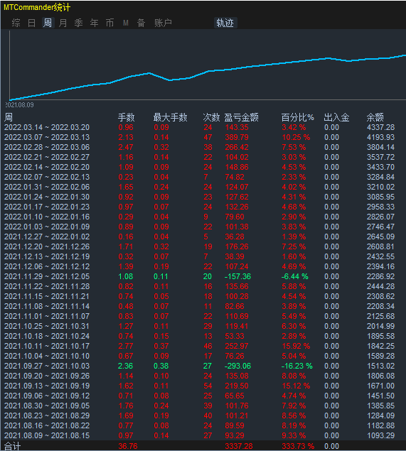This screenshot has height=451, width=406.
Task: Open the 月 monthly statistics tab
Action: 63,23
